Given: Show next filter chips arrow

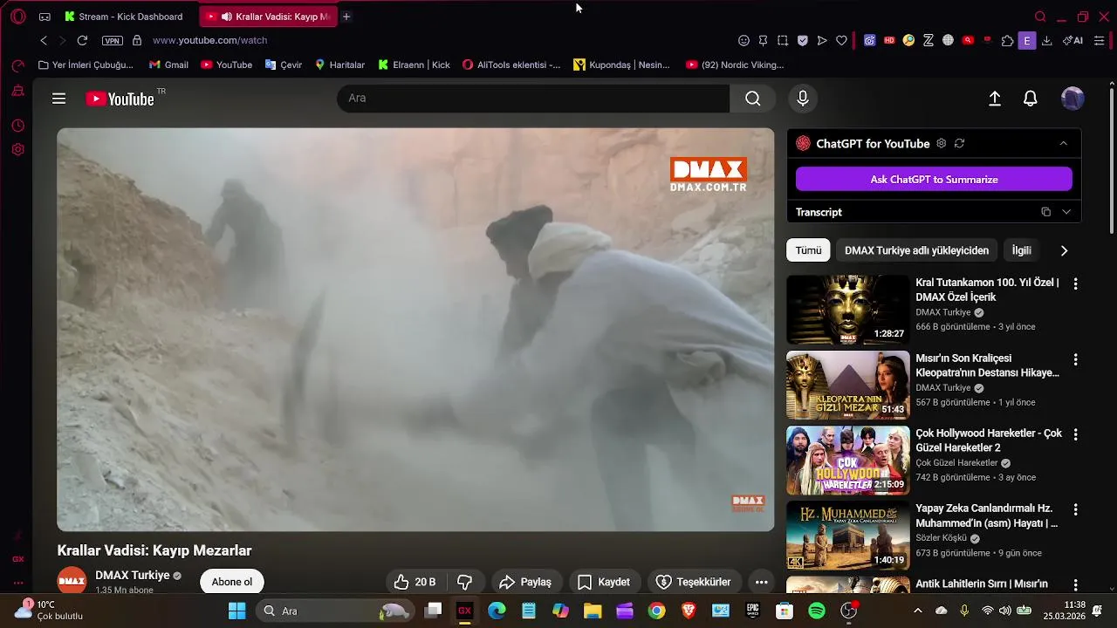Looking at the screenshot, I should pos(1064,250).
